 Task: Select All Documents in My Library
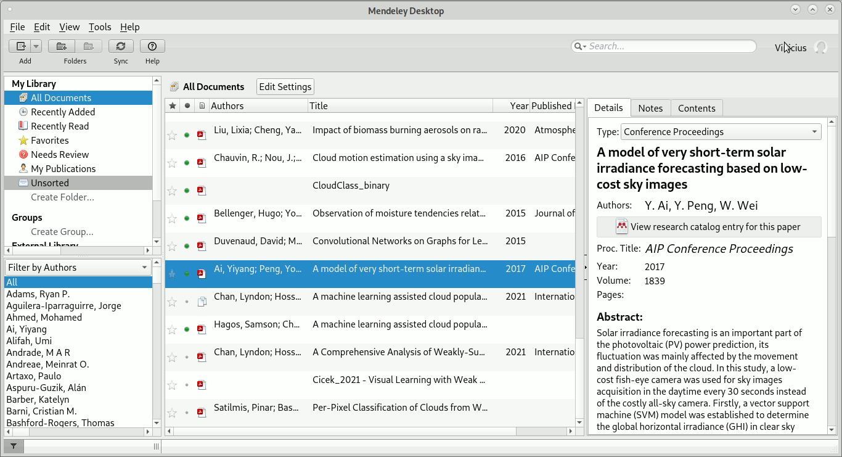pos(78,97)
